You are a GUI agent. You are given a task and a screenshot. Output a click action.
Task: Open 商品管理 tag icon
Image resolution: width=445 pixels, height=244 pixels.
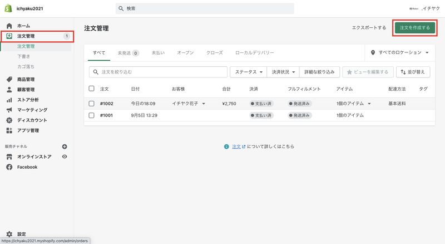(9, 79)
